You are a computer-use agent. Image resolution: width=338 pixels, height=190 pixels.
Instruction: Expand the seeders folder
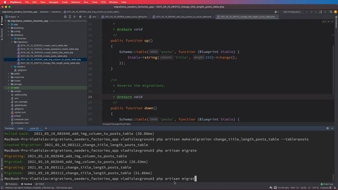[12, 66]
